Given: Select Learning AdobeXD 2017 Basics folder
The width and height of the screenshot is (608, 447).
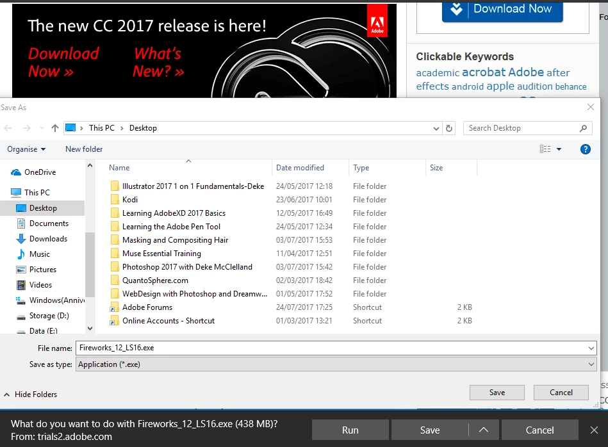Looking at the screenshot, I should click(174, 213).
